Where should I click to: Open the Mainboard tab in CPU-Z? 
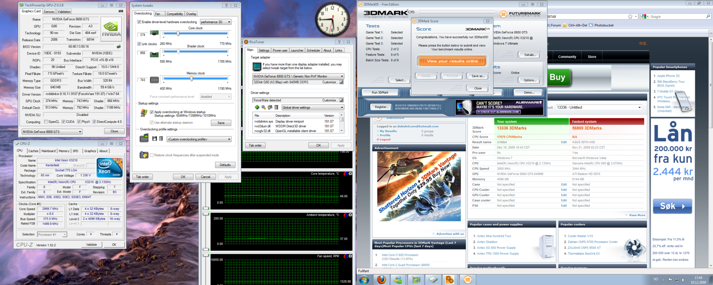pos(48,151)
